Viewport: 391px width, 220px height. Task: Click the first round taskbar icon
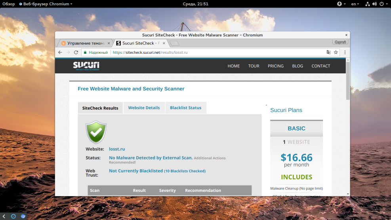[x=13, y=216]
